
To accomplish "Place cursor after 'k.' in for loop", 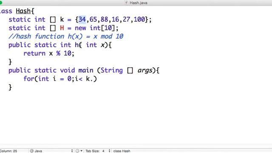I will (93, 79).
